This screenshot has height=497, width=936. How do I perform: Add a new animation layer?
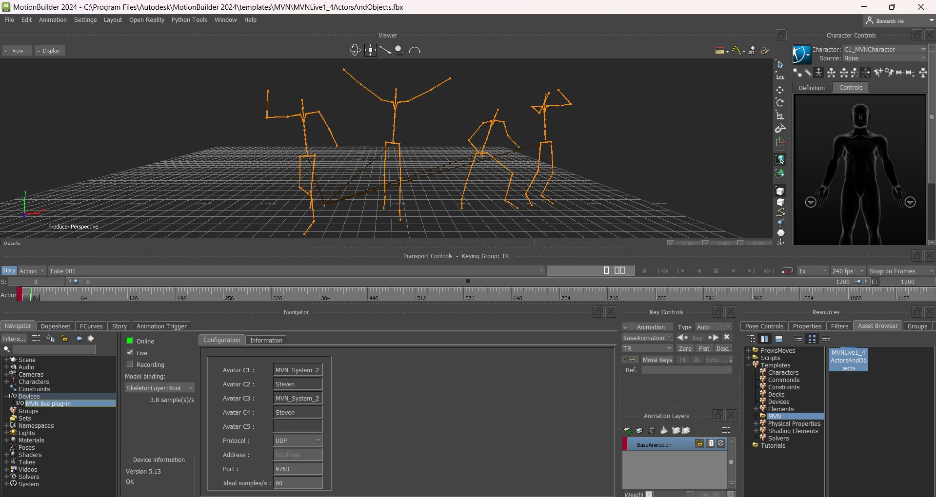pos(628,430)
